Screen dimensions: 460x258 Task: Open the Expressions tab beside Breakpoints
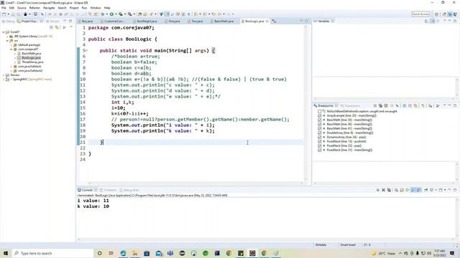click(x=350, y=105)
